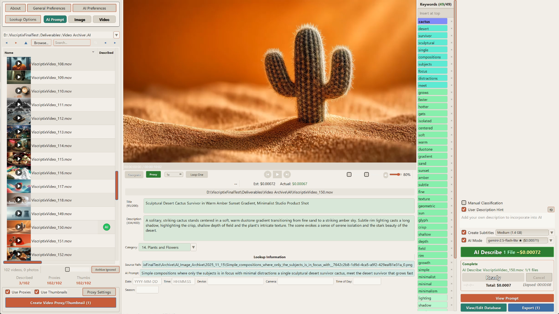Open the playback speed 1x dropdown
This screenshot has height=314, width=559.
(x=181, y=174)
